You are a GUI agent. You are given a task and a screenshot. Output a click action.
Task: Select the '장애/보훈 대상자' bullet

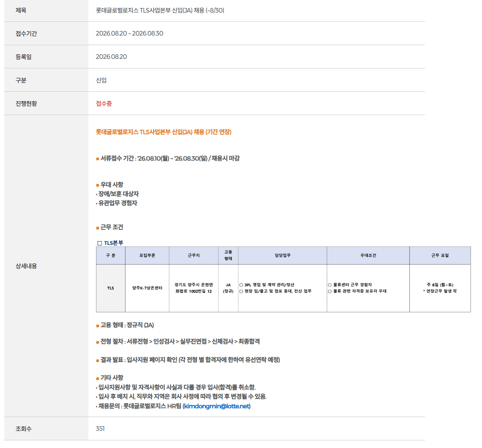click(117, 194)
